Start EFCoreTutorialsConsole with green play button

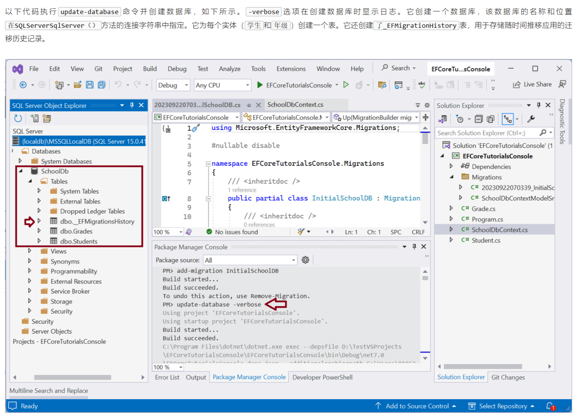pyautogui.click(x=260, y=85)
